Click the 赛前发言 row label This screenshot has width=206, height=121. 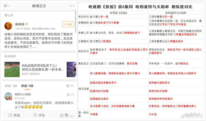pyautogui.click(x=84, y=64)
